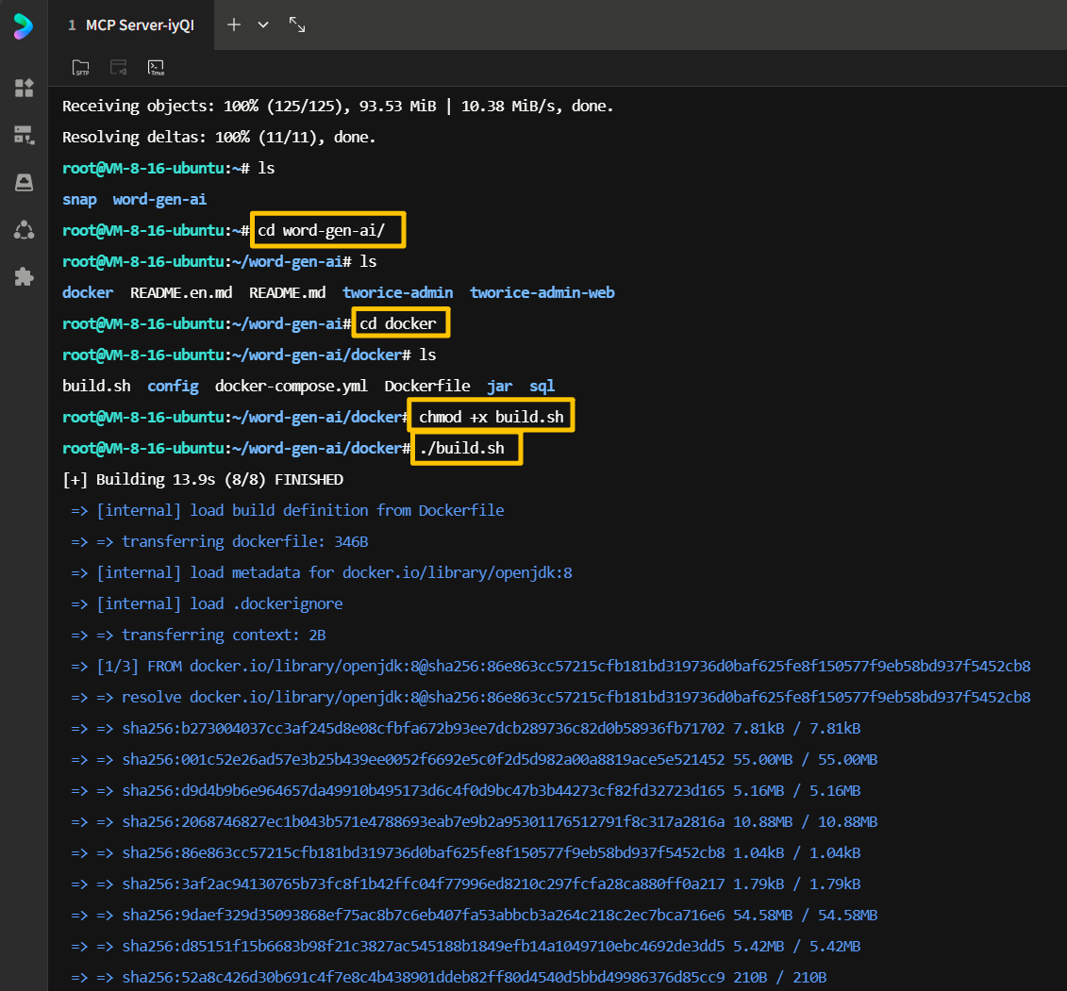The height and width of the screenshot is (991, 1067).
Task: Open the SFTP folder tool
Action: 80,67
